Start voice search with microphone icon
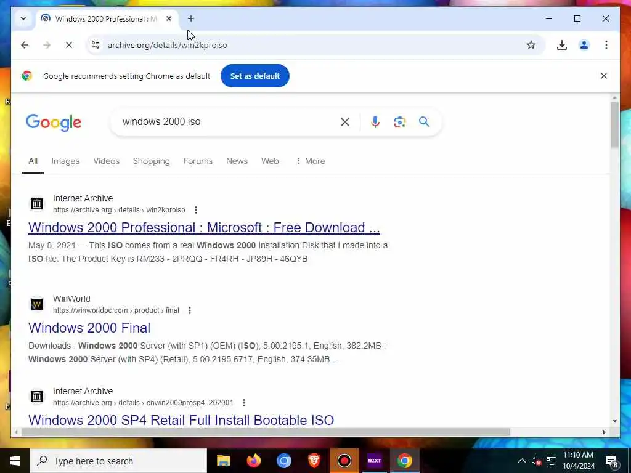 375,122
